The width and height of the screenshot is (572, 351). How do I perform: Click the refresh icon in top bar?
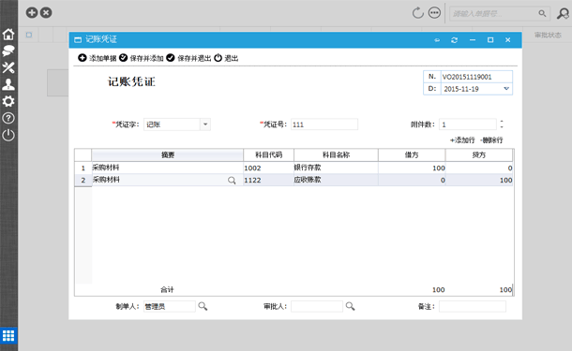point(417,13)
